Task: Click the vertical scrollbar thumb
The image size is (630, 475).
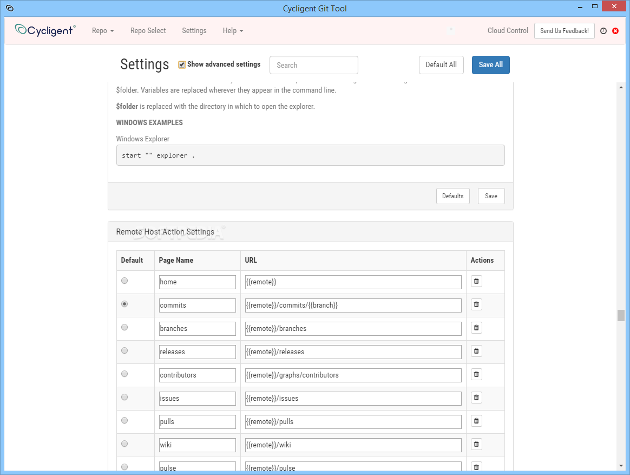Action: (x=621, y=315)
